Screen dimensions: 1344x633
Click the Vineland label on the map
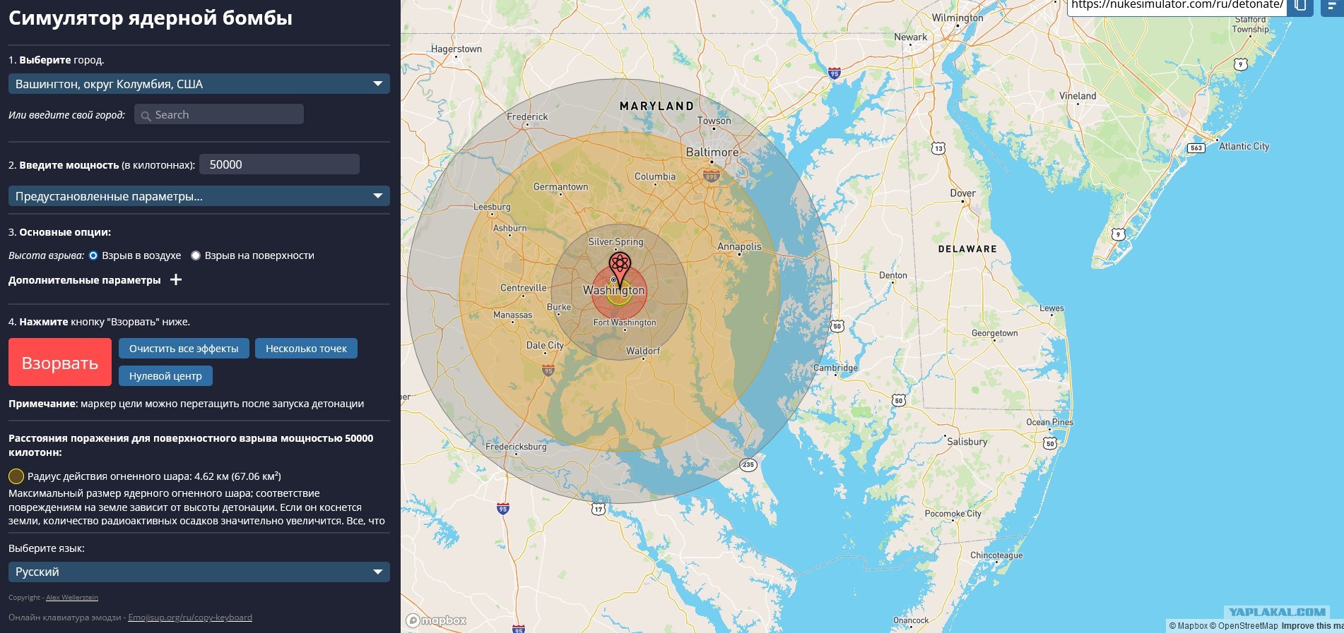1078,96
